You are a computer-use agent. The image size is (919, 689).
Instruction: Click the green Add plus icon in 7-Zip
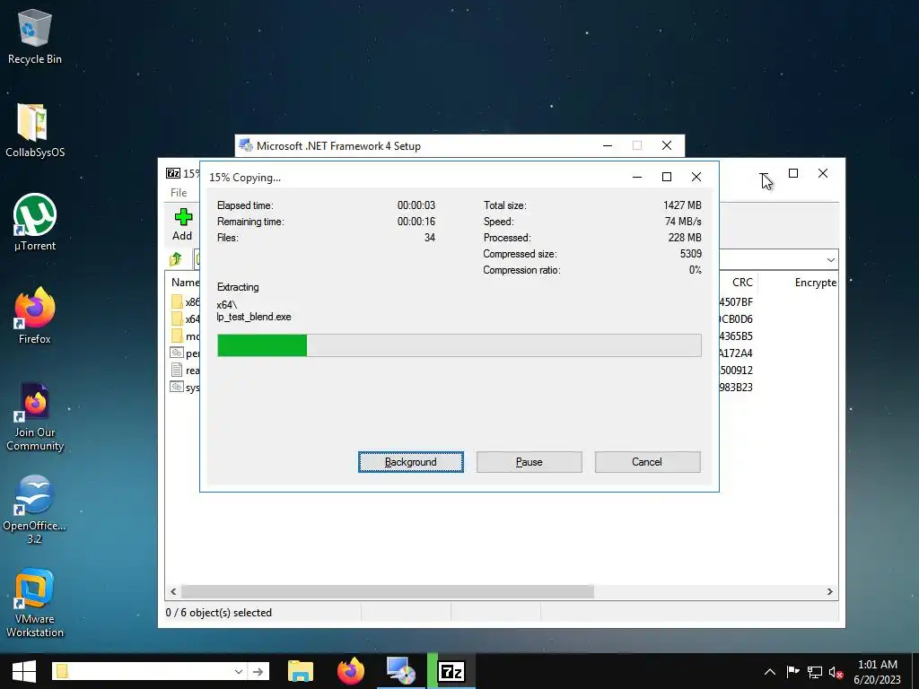183,218
